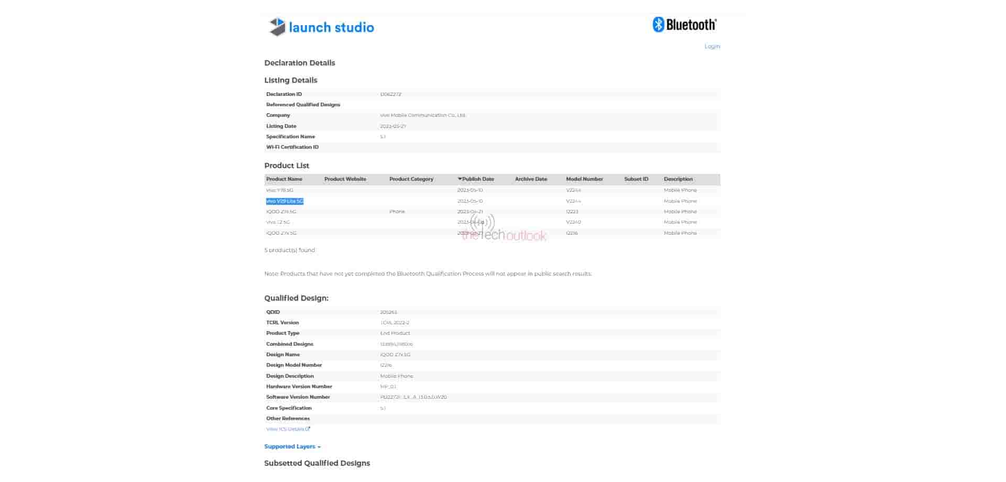Click the launch studio cube logo icon

277,27
